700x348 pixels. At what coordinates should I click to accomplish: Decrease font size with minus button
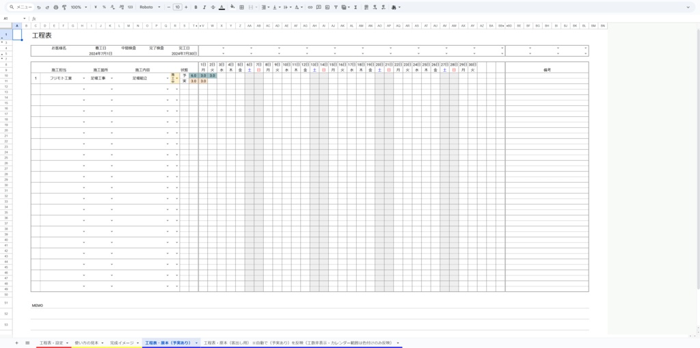pos(168,7)
